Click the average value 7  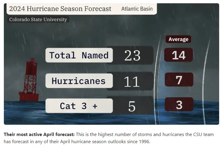coord(179,80)
